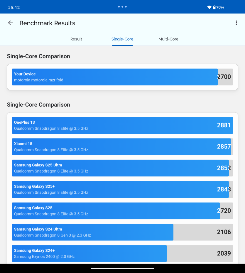Select the Samsung Galaxy S25 entry
The height and width of the screenshot is (273, 245).
point(122,211)
